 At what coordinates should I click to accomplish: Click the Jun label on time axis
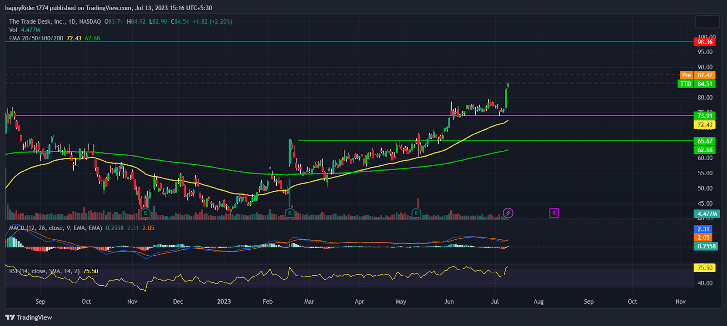click(x=449, y=301)
